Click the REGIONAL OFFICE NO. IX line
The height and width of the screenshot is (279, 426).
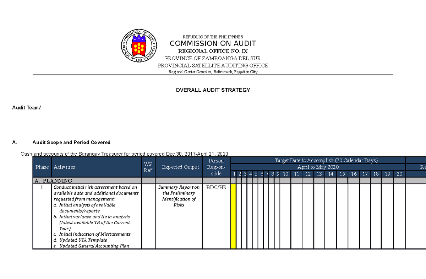click(213, 51)
